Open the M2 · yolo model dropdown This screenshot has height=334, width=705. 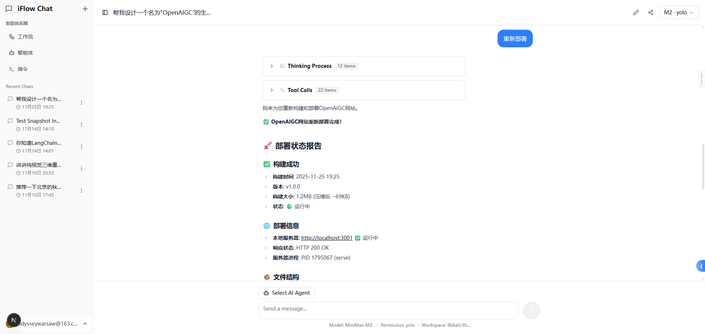(x=679, y=12)
